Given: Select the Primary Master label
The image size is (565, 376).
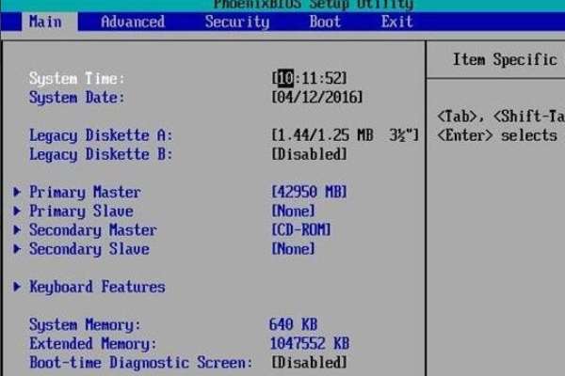Looking at the screenshot, I should tap(85, 192).
